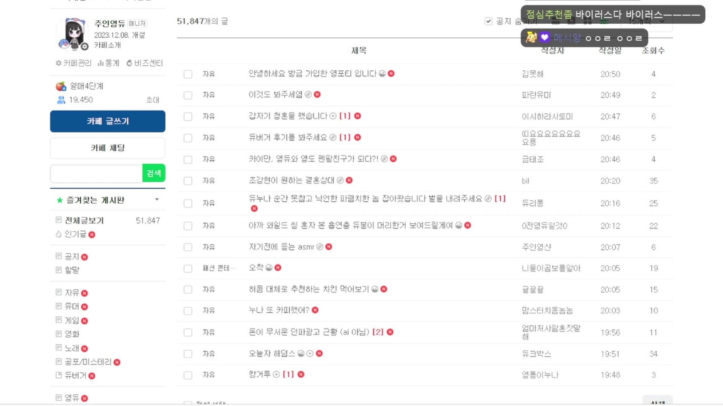The height and width of the screenshot is (406, 723).
Task: Open 전체글보기 board
Action: click(x=84, y=220)
